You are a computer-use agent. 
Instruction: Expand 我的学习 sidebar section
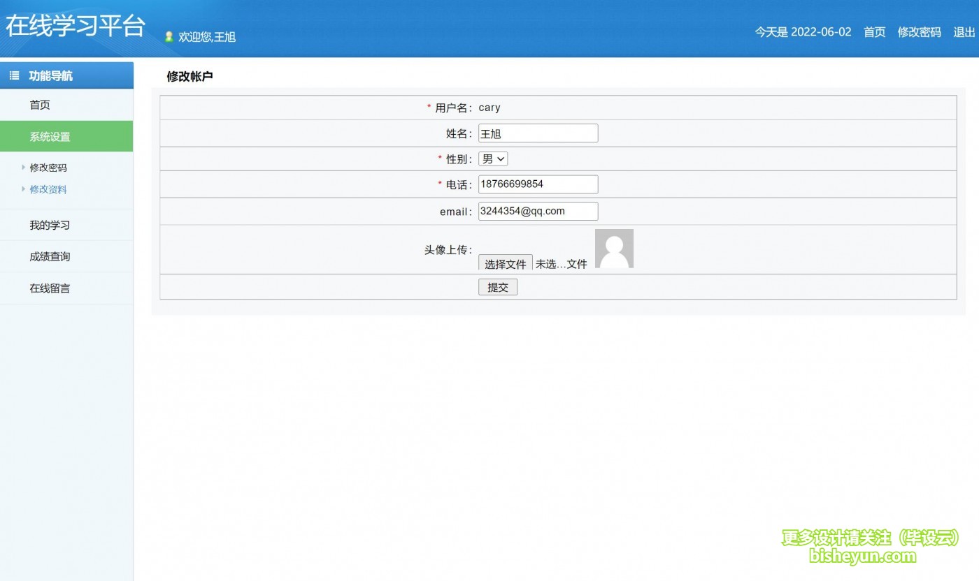coord(50,225)
